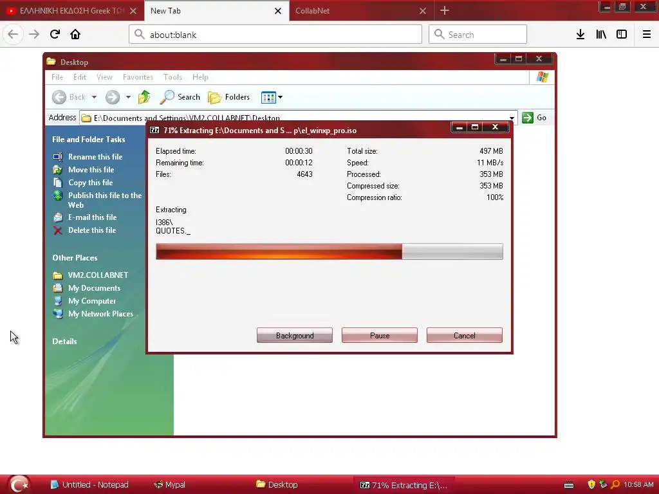
Task: Open Explorer Search toolbar button
Action: coord(180,97)
